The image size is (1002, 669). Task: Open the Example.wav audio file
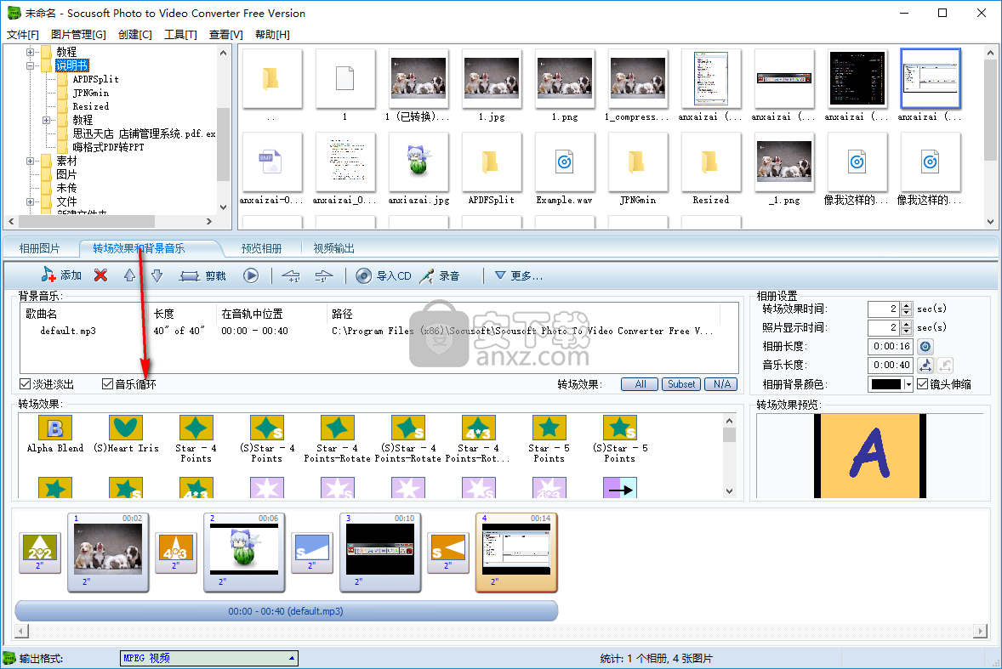click(564, 169)
